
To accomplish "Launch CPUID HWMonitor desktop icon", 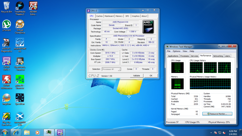I will [6, 82].
